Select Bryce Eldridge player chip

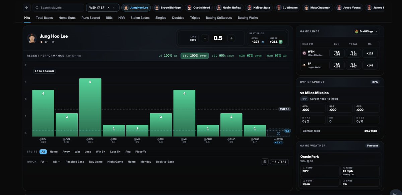pyautogui.click(x=167, y=7)
